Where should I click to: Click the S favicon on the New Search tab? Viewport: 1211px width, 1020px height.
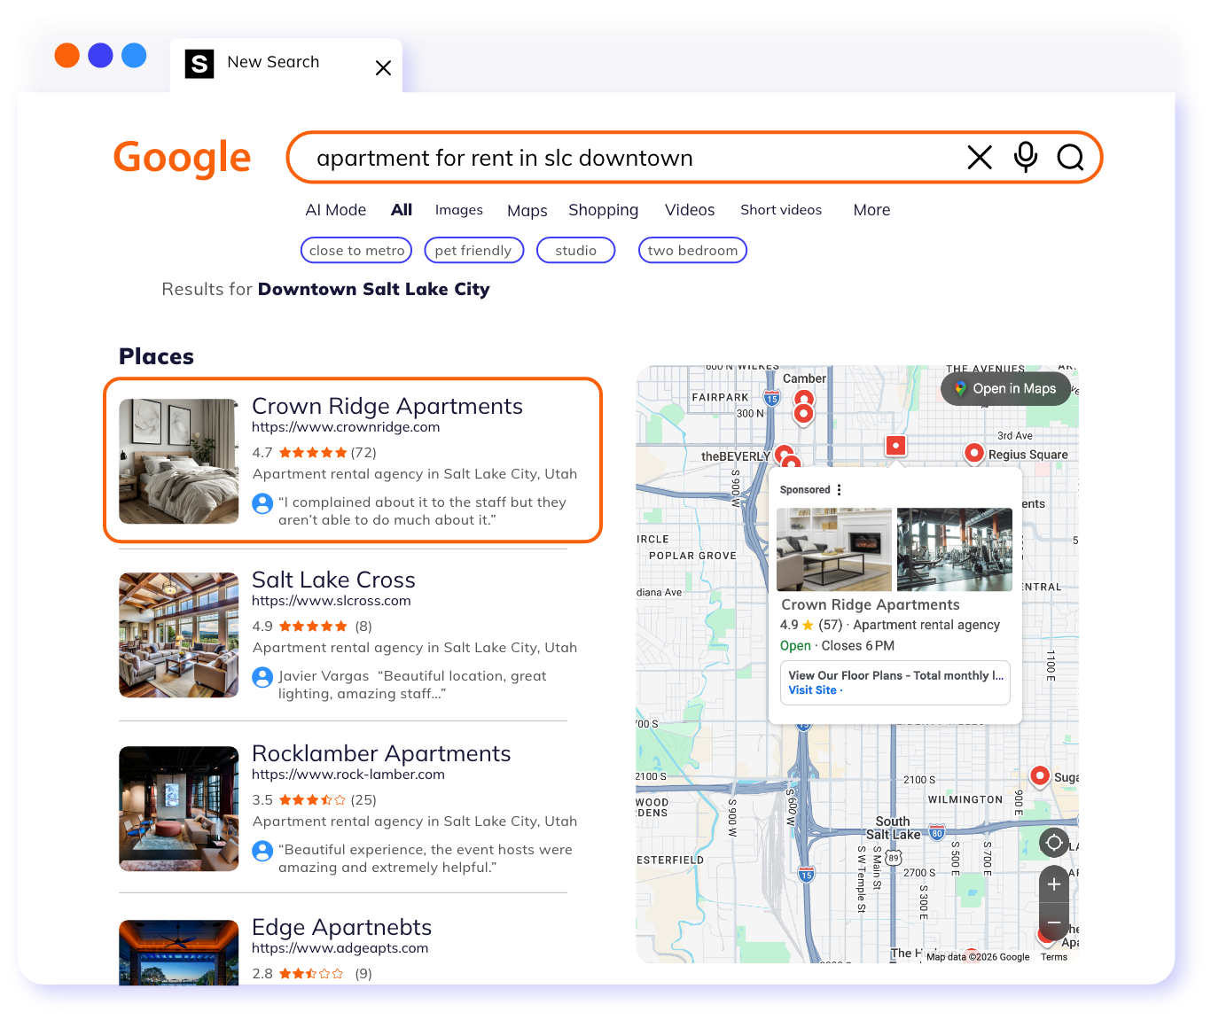tap(199, 64)
